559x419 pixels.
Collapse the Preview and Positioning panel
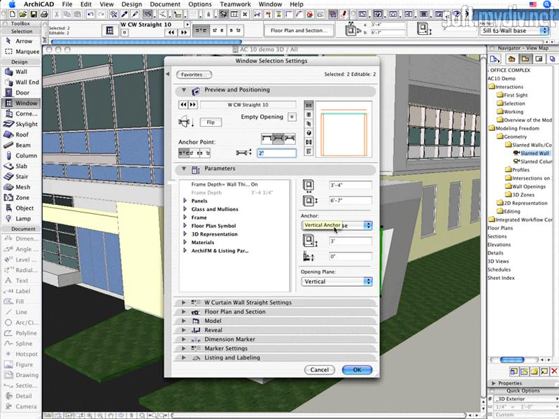coord(184,90)
